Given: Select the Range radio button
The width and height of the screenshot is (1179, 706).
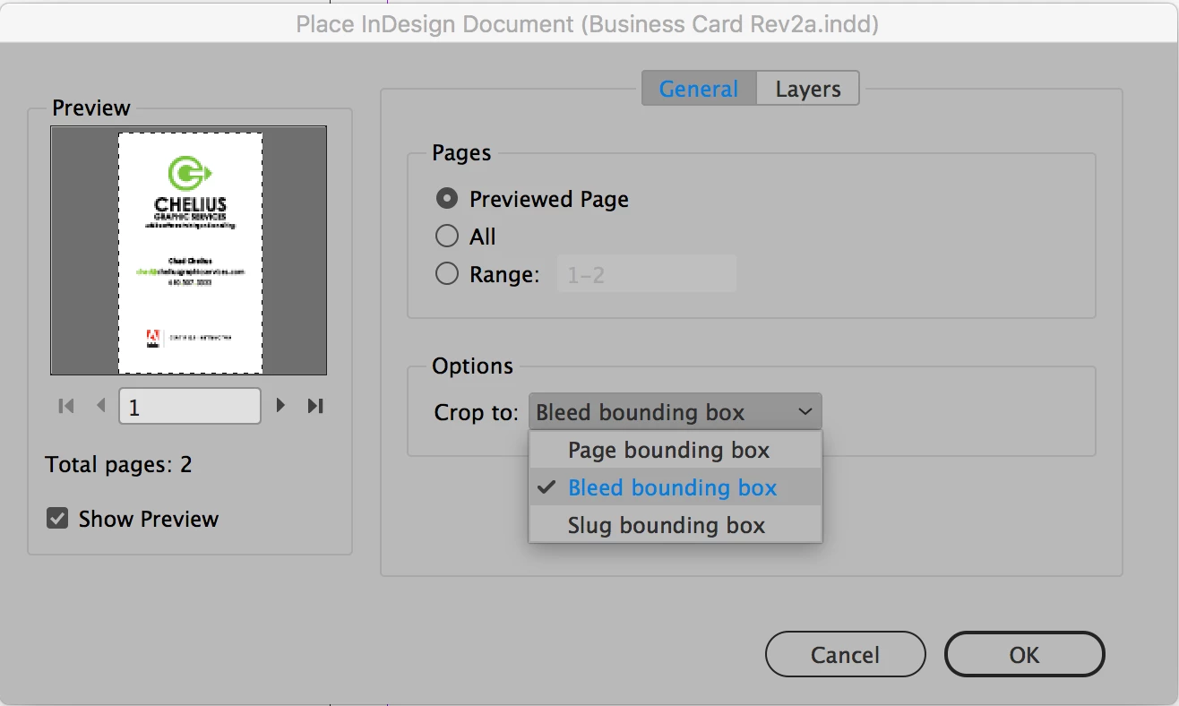Looking at the screenshot, I should click(446, 274).
